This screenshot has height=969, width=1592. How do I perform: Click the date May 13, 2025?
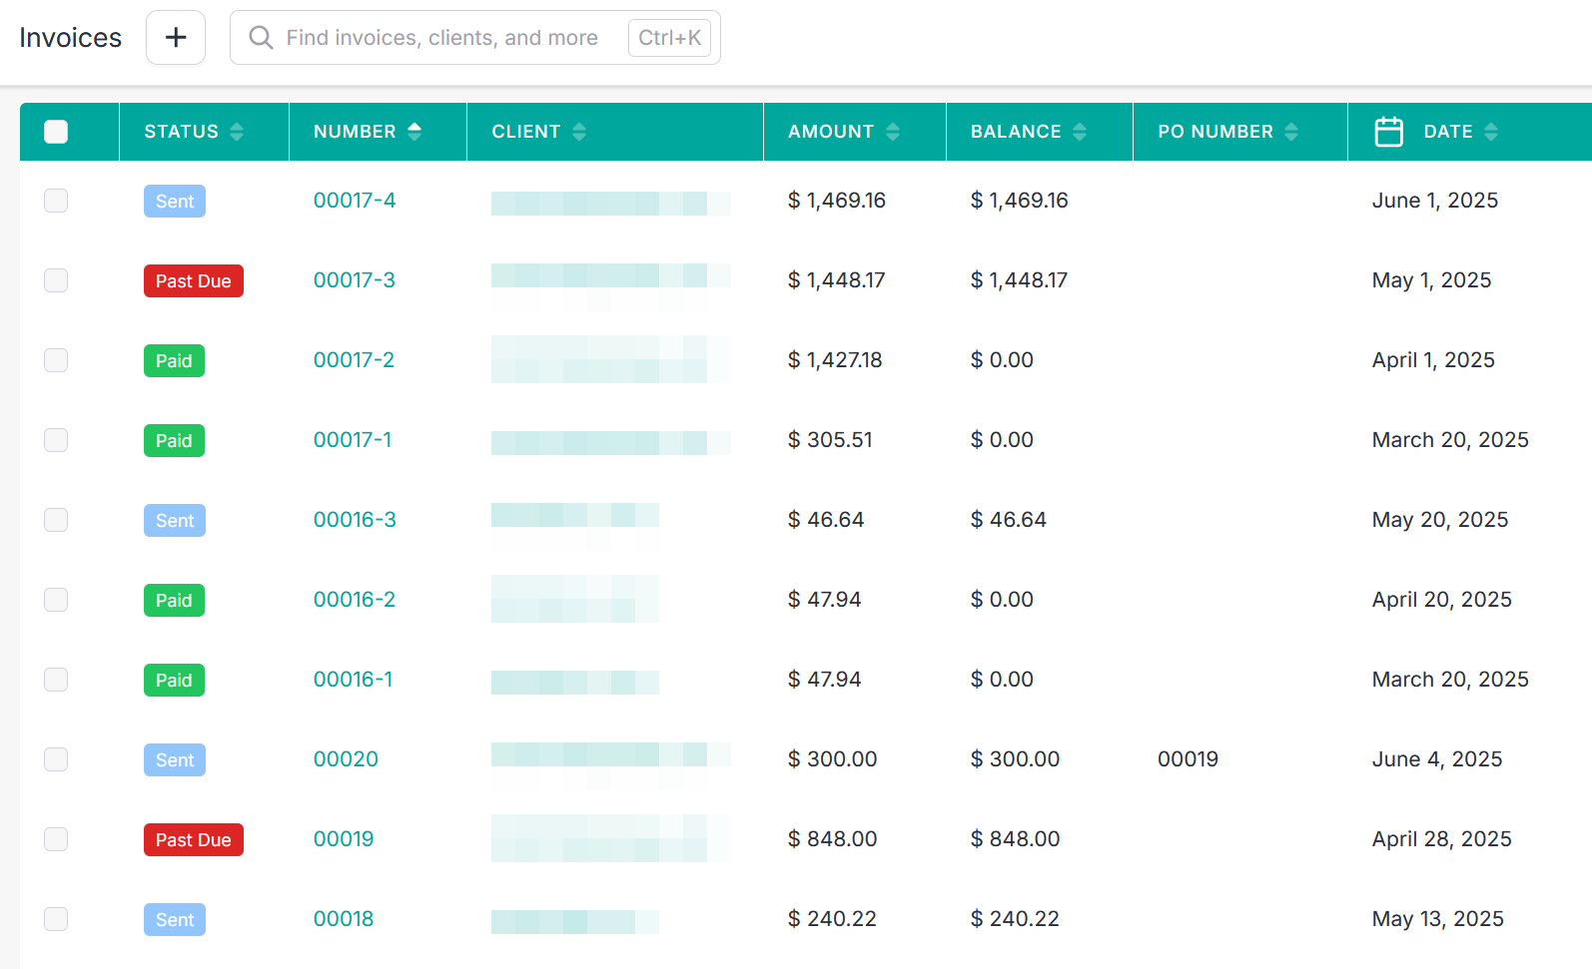pyautogui.click(x=1438, y=919)
